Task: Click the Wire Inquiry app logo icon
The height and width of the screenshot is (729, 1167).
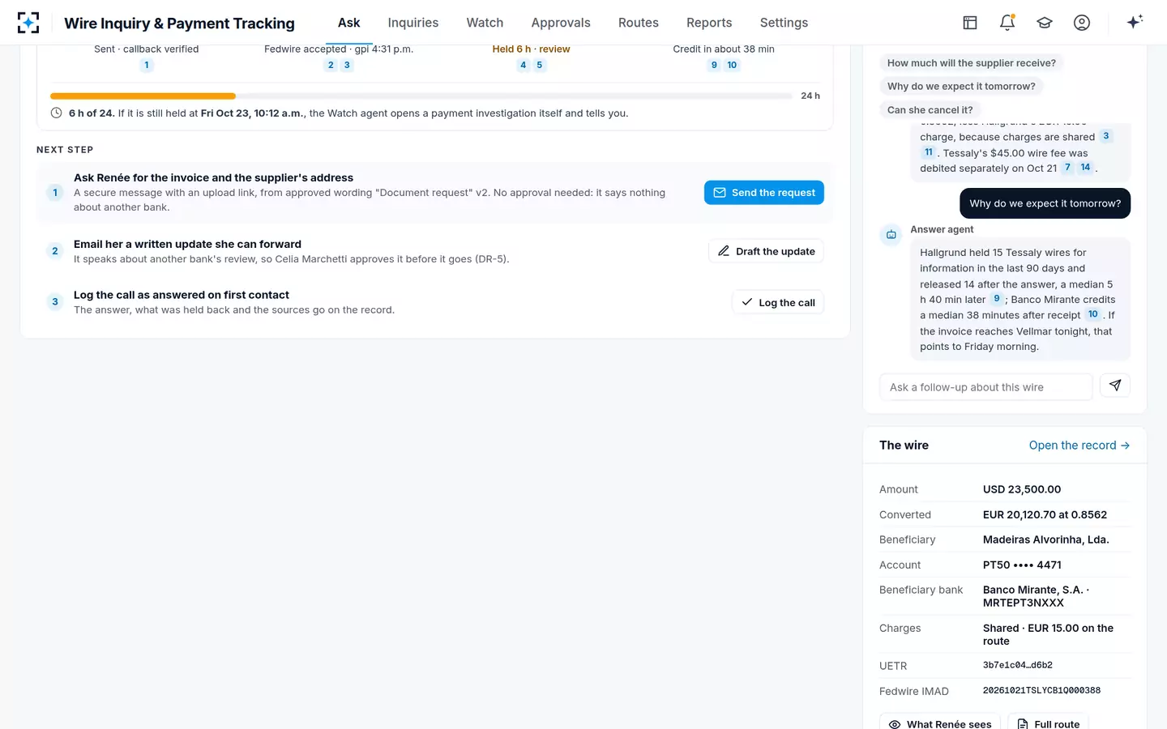Action: (x=28, y=23)
